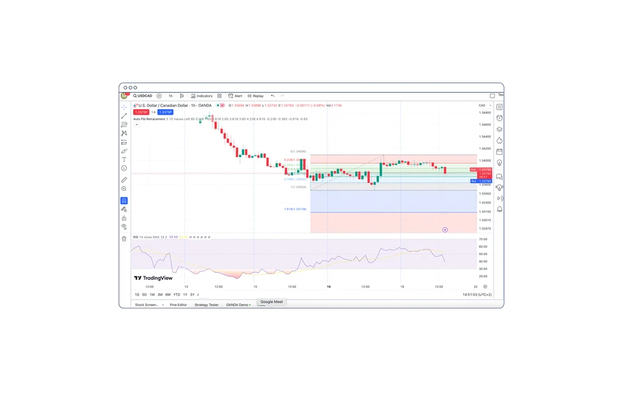This screenshot has width=639, height=393.
Task: Open the Watchlist panel icon
Action: pos(499,106)
